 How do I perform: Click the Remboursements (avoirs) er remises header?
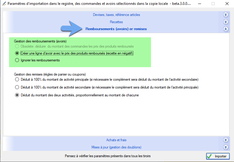click(116, 29)
